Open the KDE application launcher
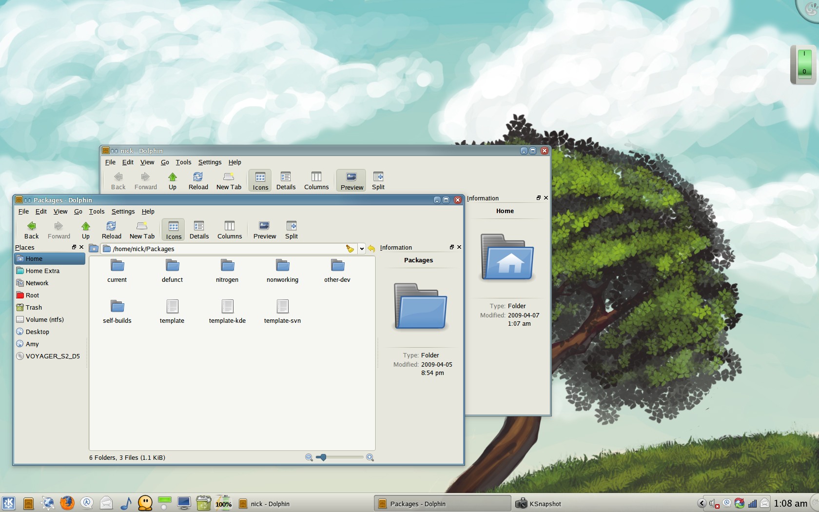 (8, 503)
